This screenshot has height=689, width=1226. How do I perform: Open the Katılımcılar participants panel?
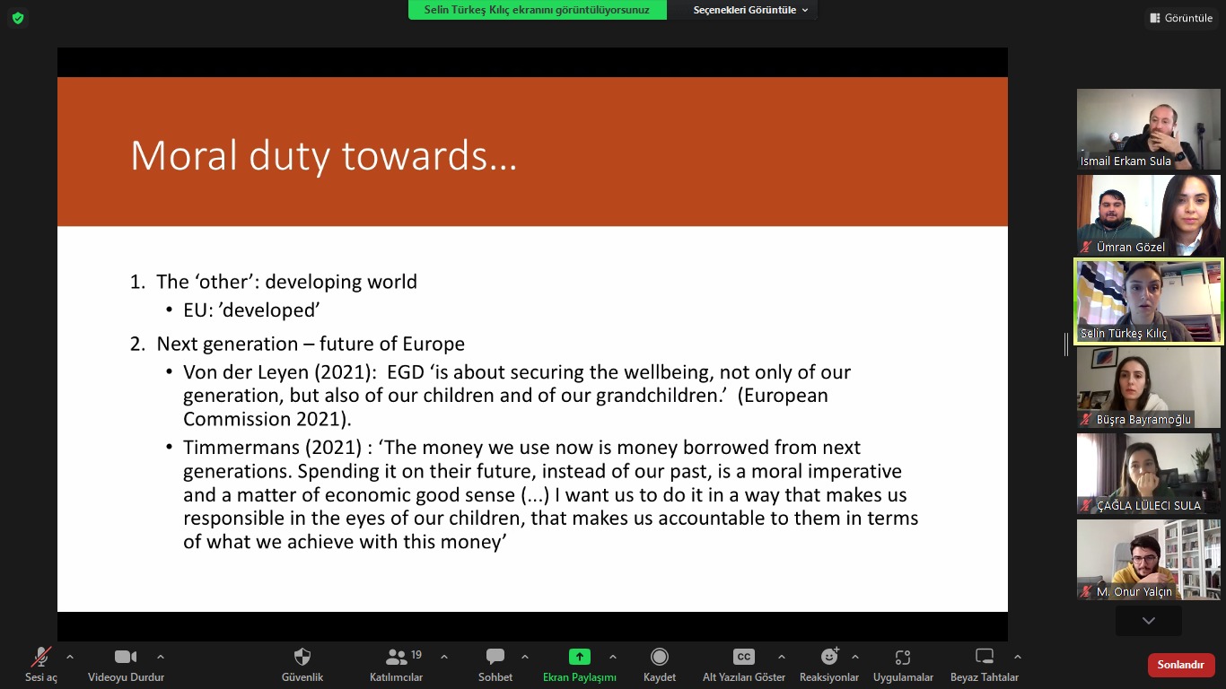coord(396,658)
